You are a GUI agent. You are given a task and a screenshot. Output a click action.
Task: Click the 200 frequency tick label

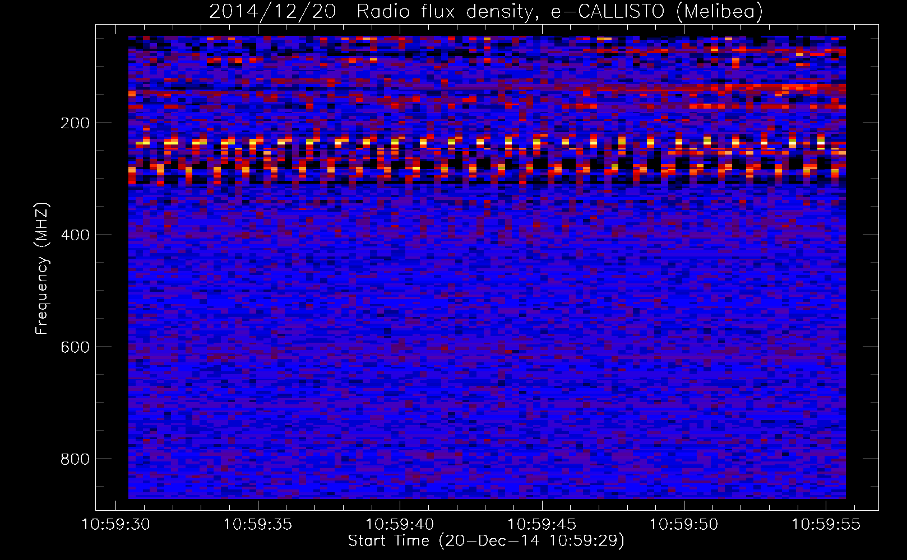coord(75,123)
